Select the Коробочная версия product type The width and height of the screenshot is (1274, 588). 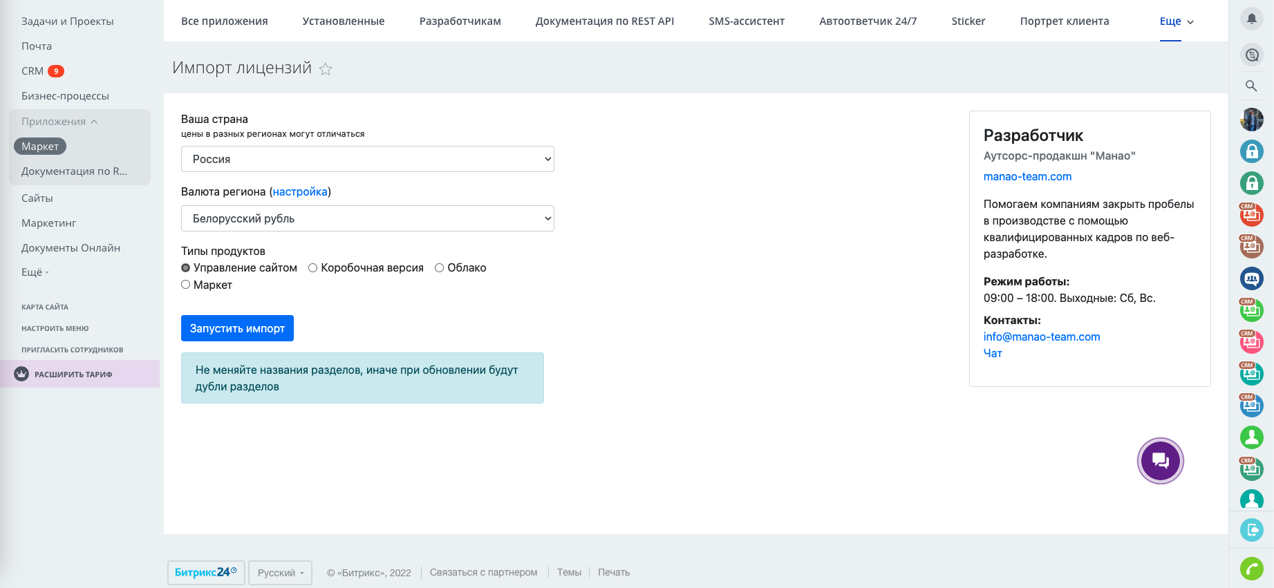[313, 268]
